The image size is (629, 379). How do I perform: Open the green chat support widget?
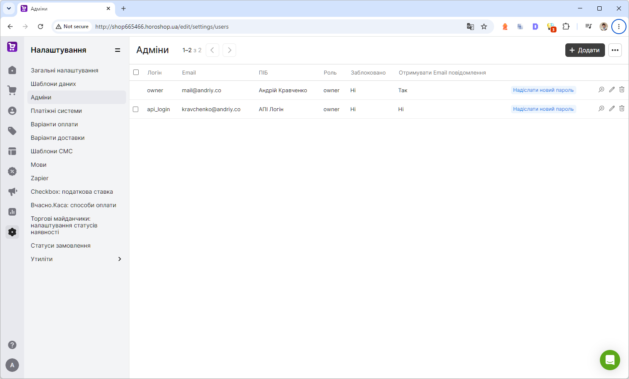[610, 360]
